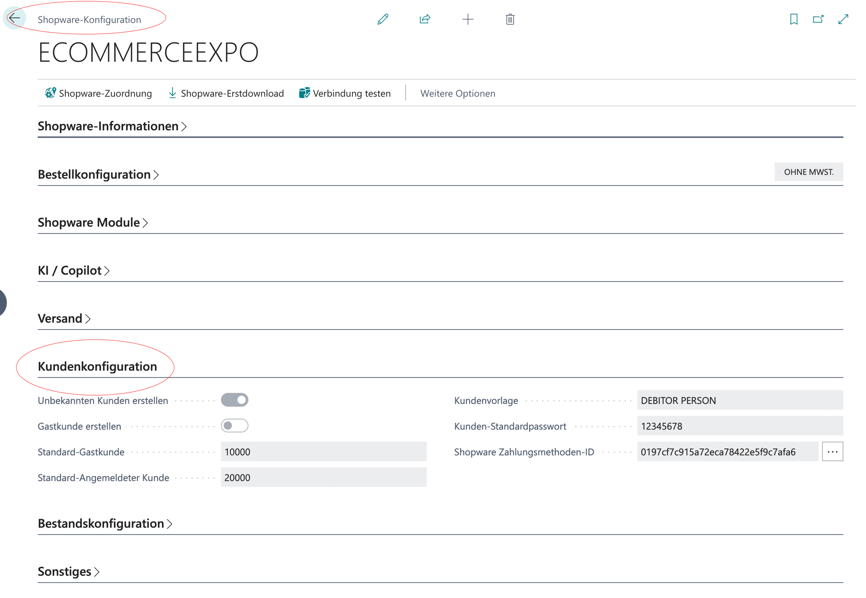The width and height of the screenshot is (866, 598).
Task: Open page in new window icon
Action: [x=818, y=19]
